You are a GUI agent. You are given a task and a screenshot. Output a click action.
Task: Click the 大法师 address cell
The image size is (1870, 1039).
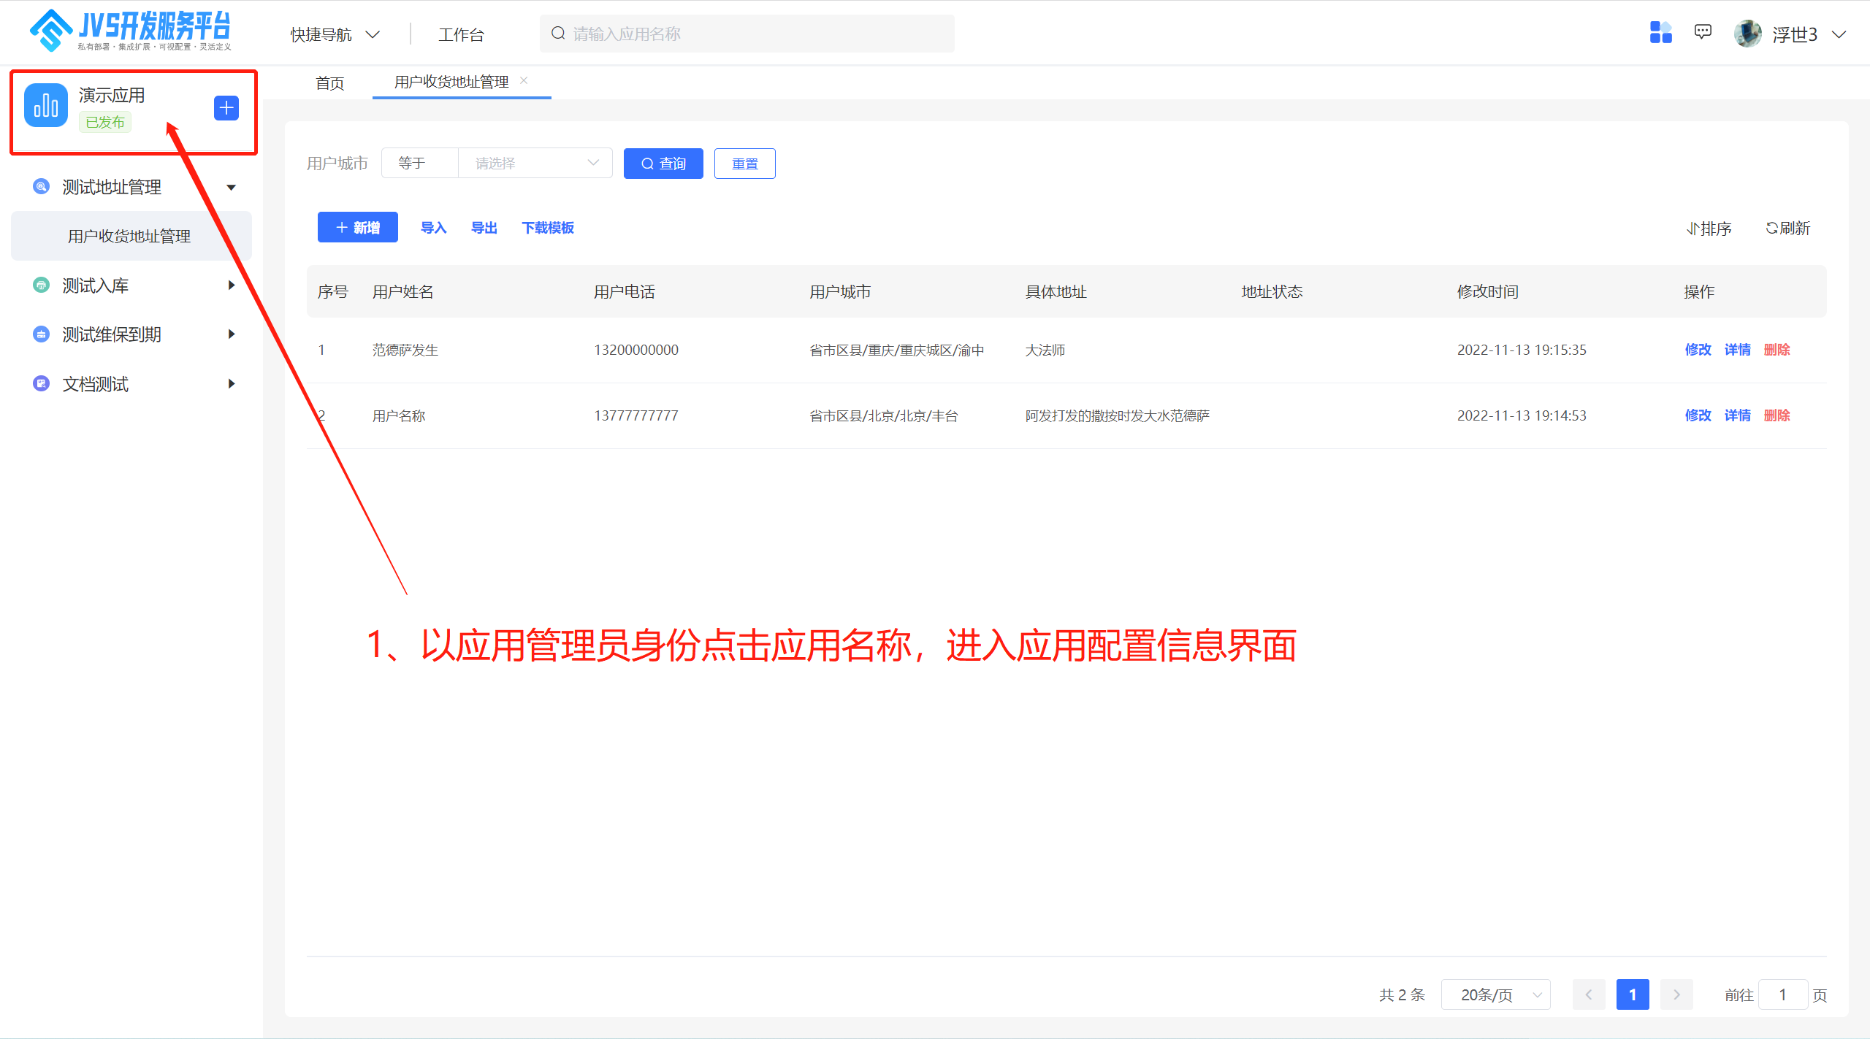click(x=1045, y=350)
